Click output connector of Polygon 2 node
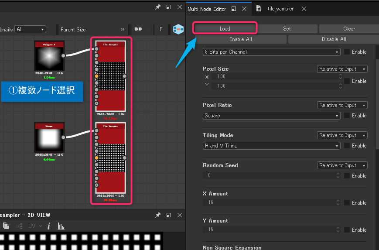 pyautogui.click(x=63, y=55)
